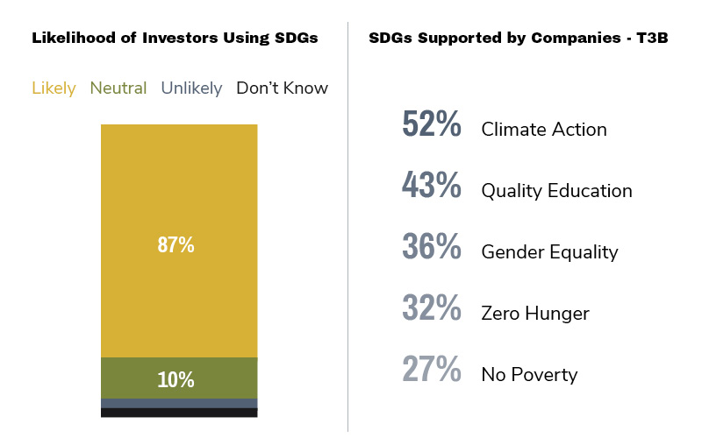Select the "SDGs Supported by Companies - T3B" heading
This screenshot has height=438, width=702.
point(519,38)
